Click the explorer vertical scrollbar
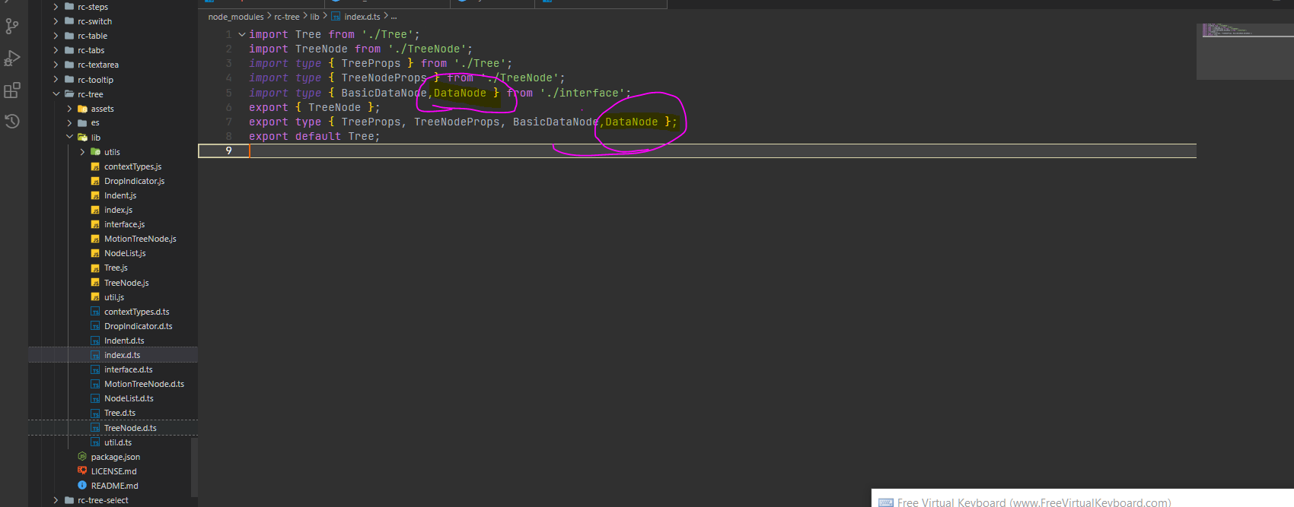The width and height of the screenshot is (1294, 507). tap(194, 467)
